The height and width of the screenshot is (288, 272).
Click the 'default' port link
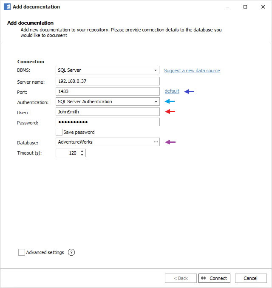(x=172, y=91)
